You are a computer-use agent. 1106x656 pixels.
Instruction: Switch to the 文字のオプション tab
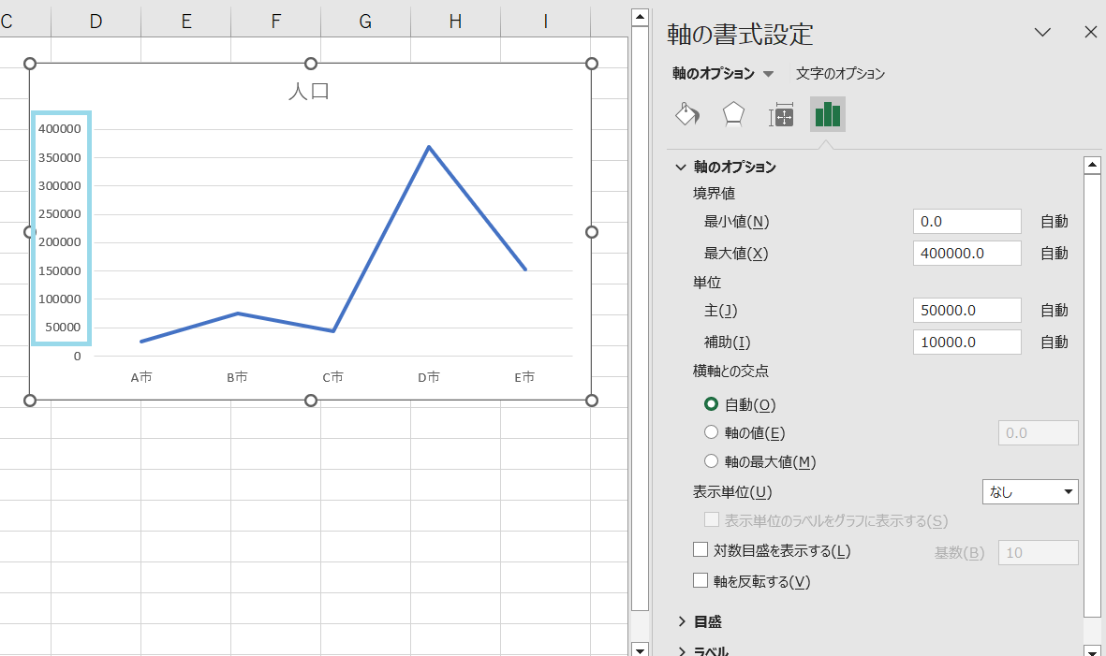click(x=840, y=73)
